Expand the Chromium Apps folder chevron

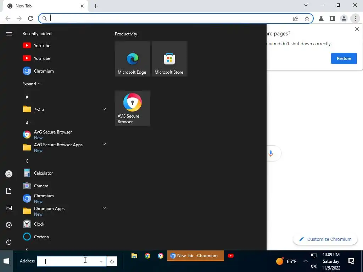[x=104, y=208]
